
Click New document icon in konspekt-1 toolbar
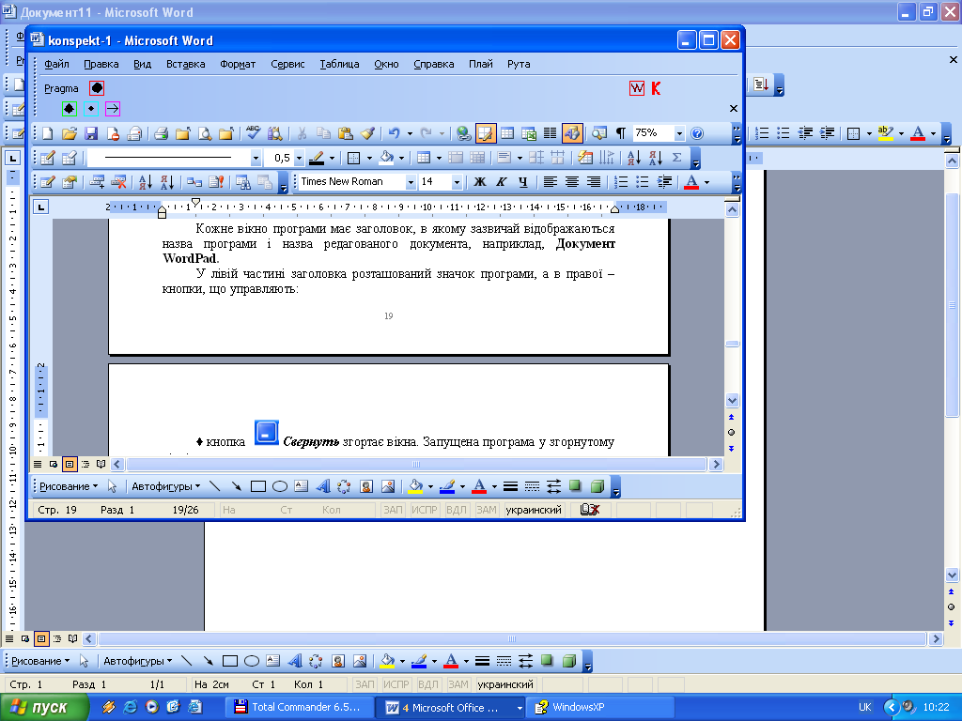coord(47,133)
